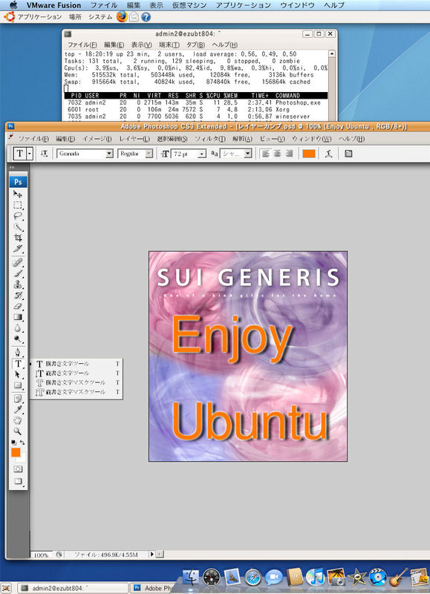
Task: Select the Blur droplet tool
Action: (x=17, y=328)
